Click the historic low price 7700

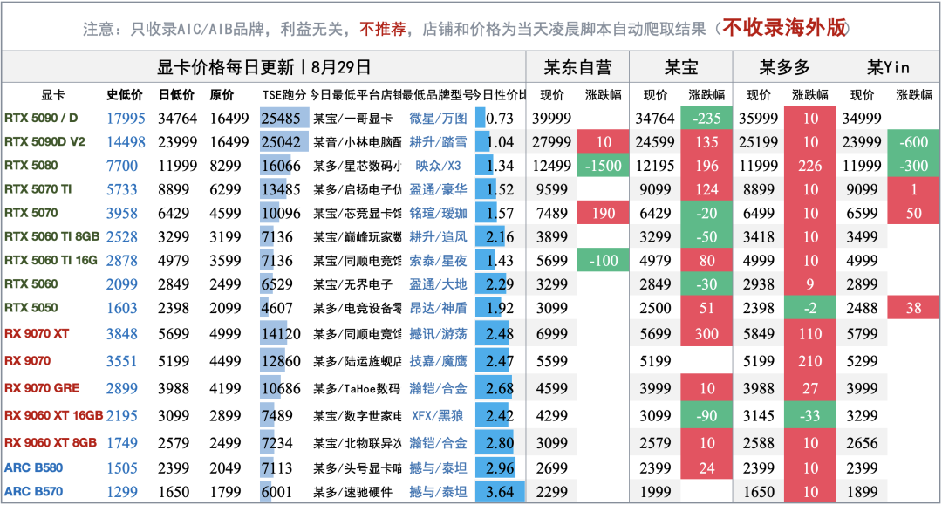[x=122, y=166]
